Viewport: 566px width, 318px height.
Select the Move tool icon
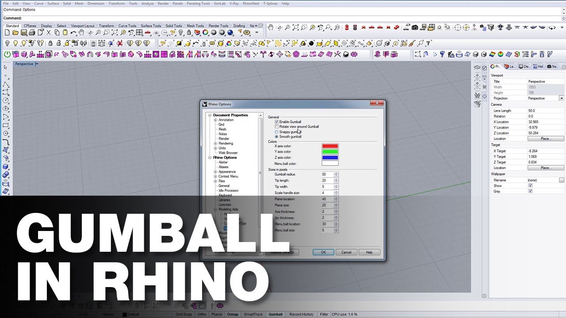[90, 32]
